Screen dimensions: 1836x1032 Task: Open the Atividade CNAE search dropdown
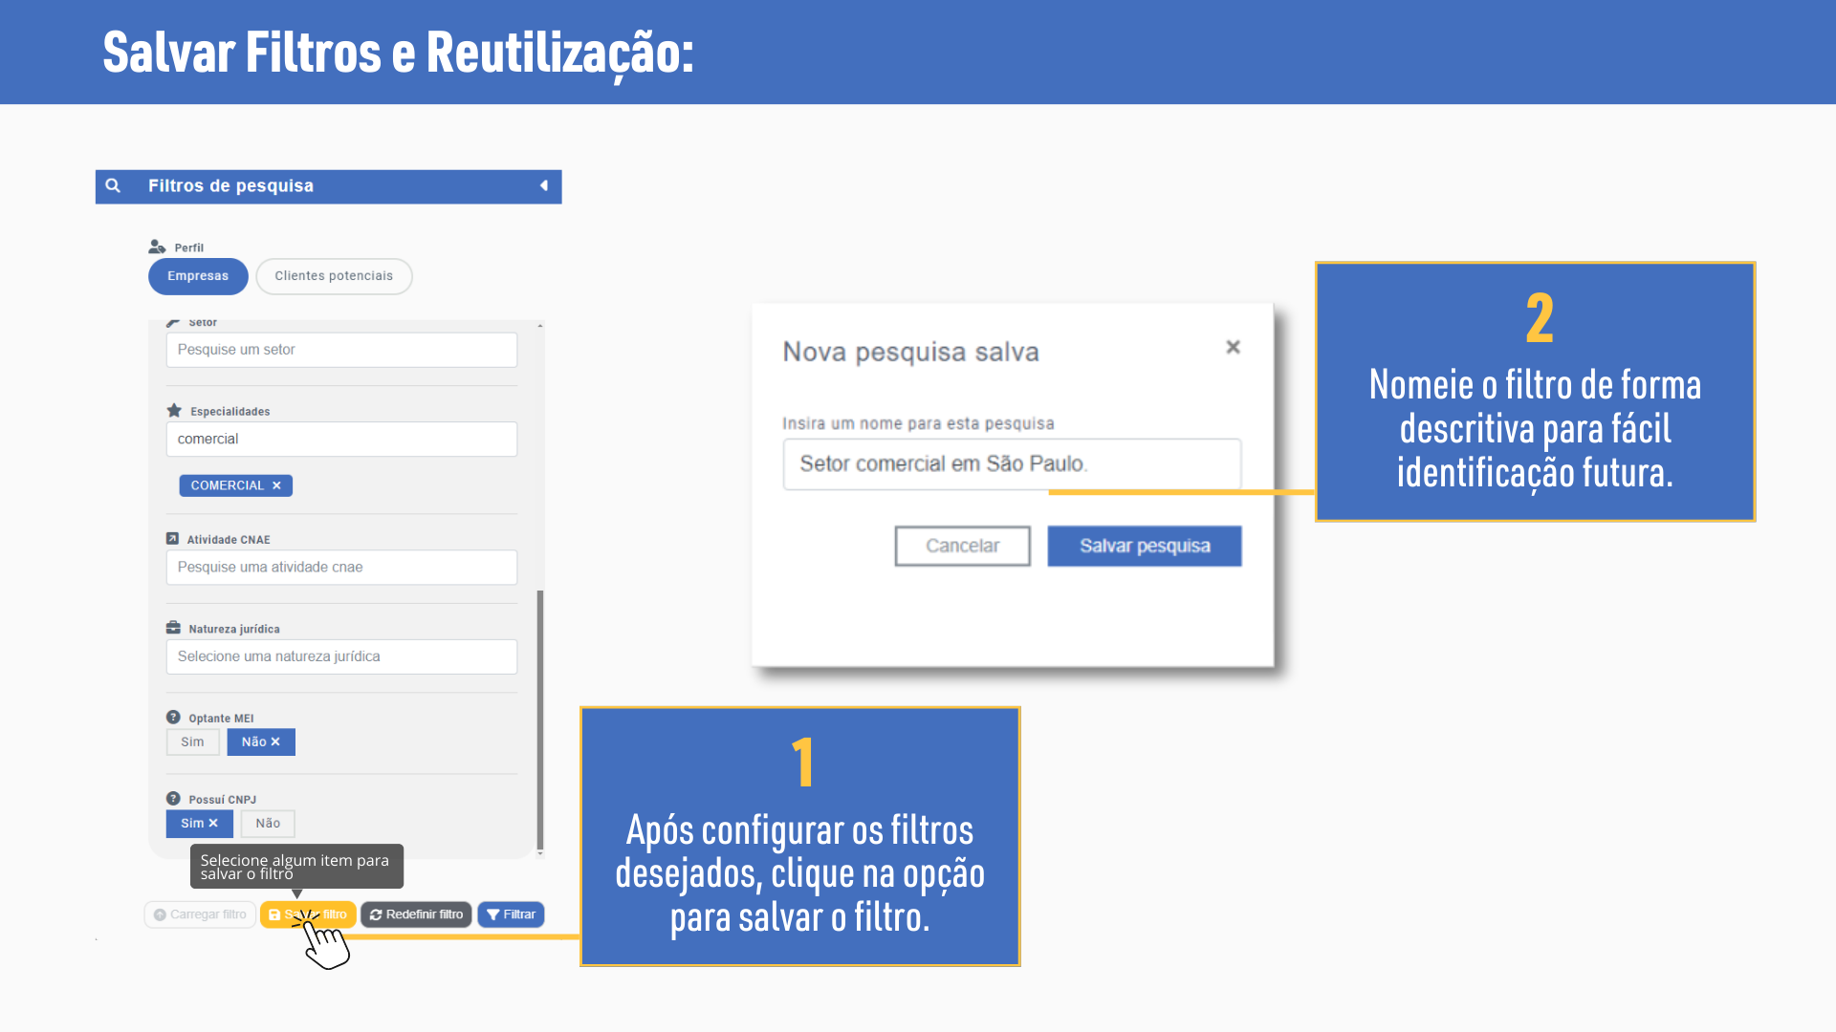(x=341, y=567)
